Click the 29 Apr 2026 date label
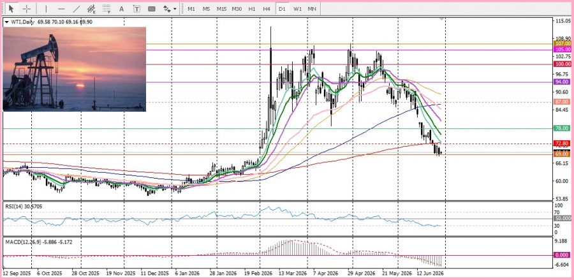The width and height of the screenshot is (574, 280). click(362, 274)
